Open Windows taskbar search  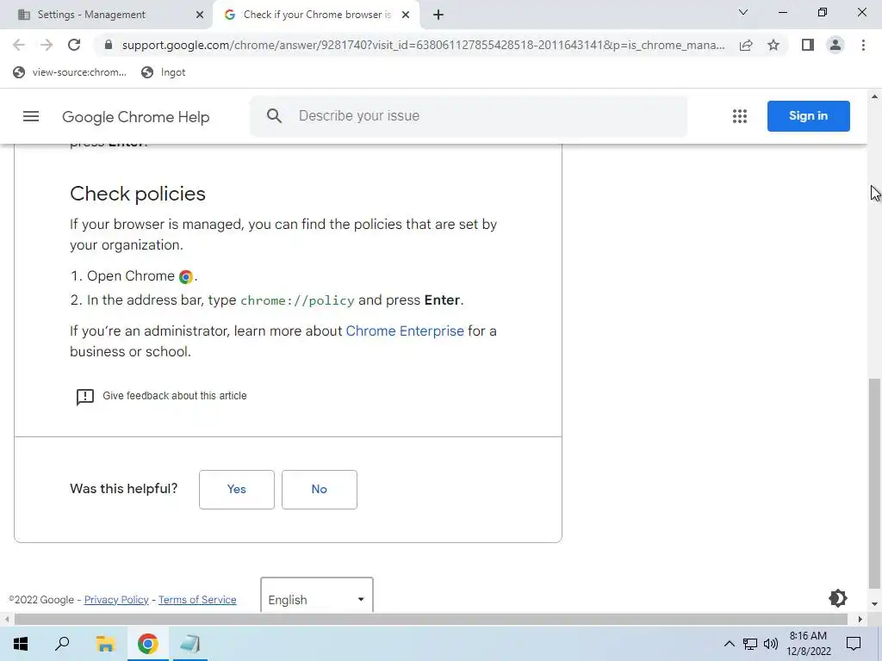(62, 644)
